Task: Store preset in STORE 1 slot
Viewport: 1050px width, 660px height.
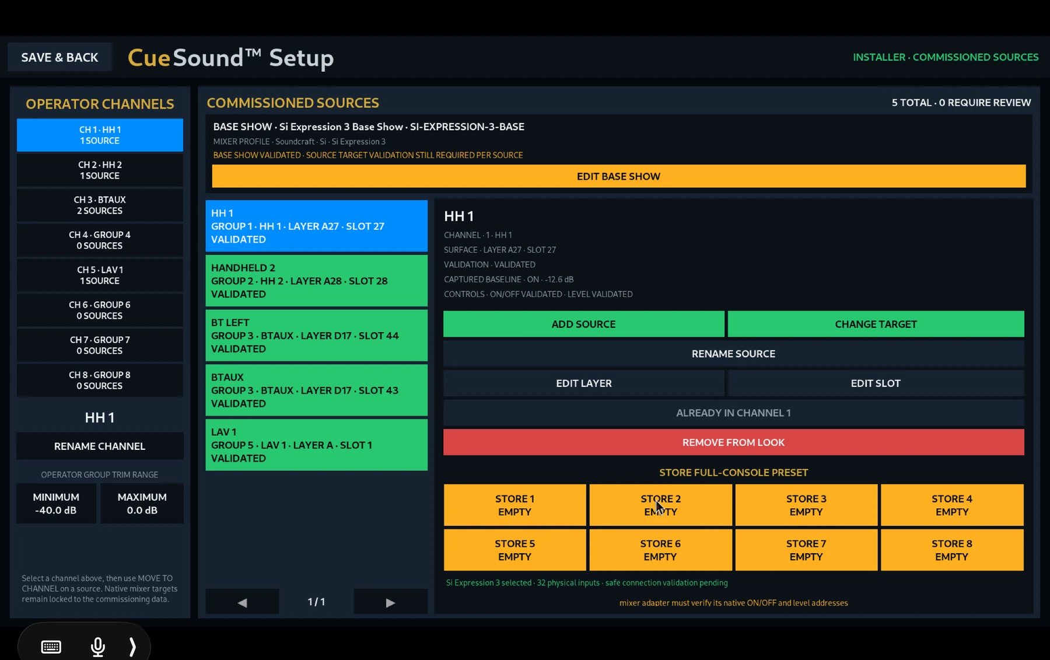Action: 514,505
